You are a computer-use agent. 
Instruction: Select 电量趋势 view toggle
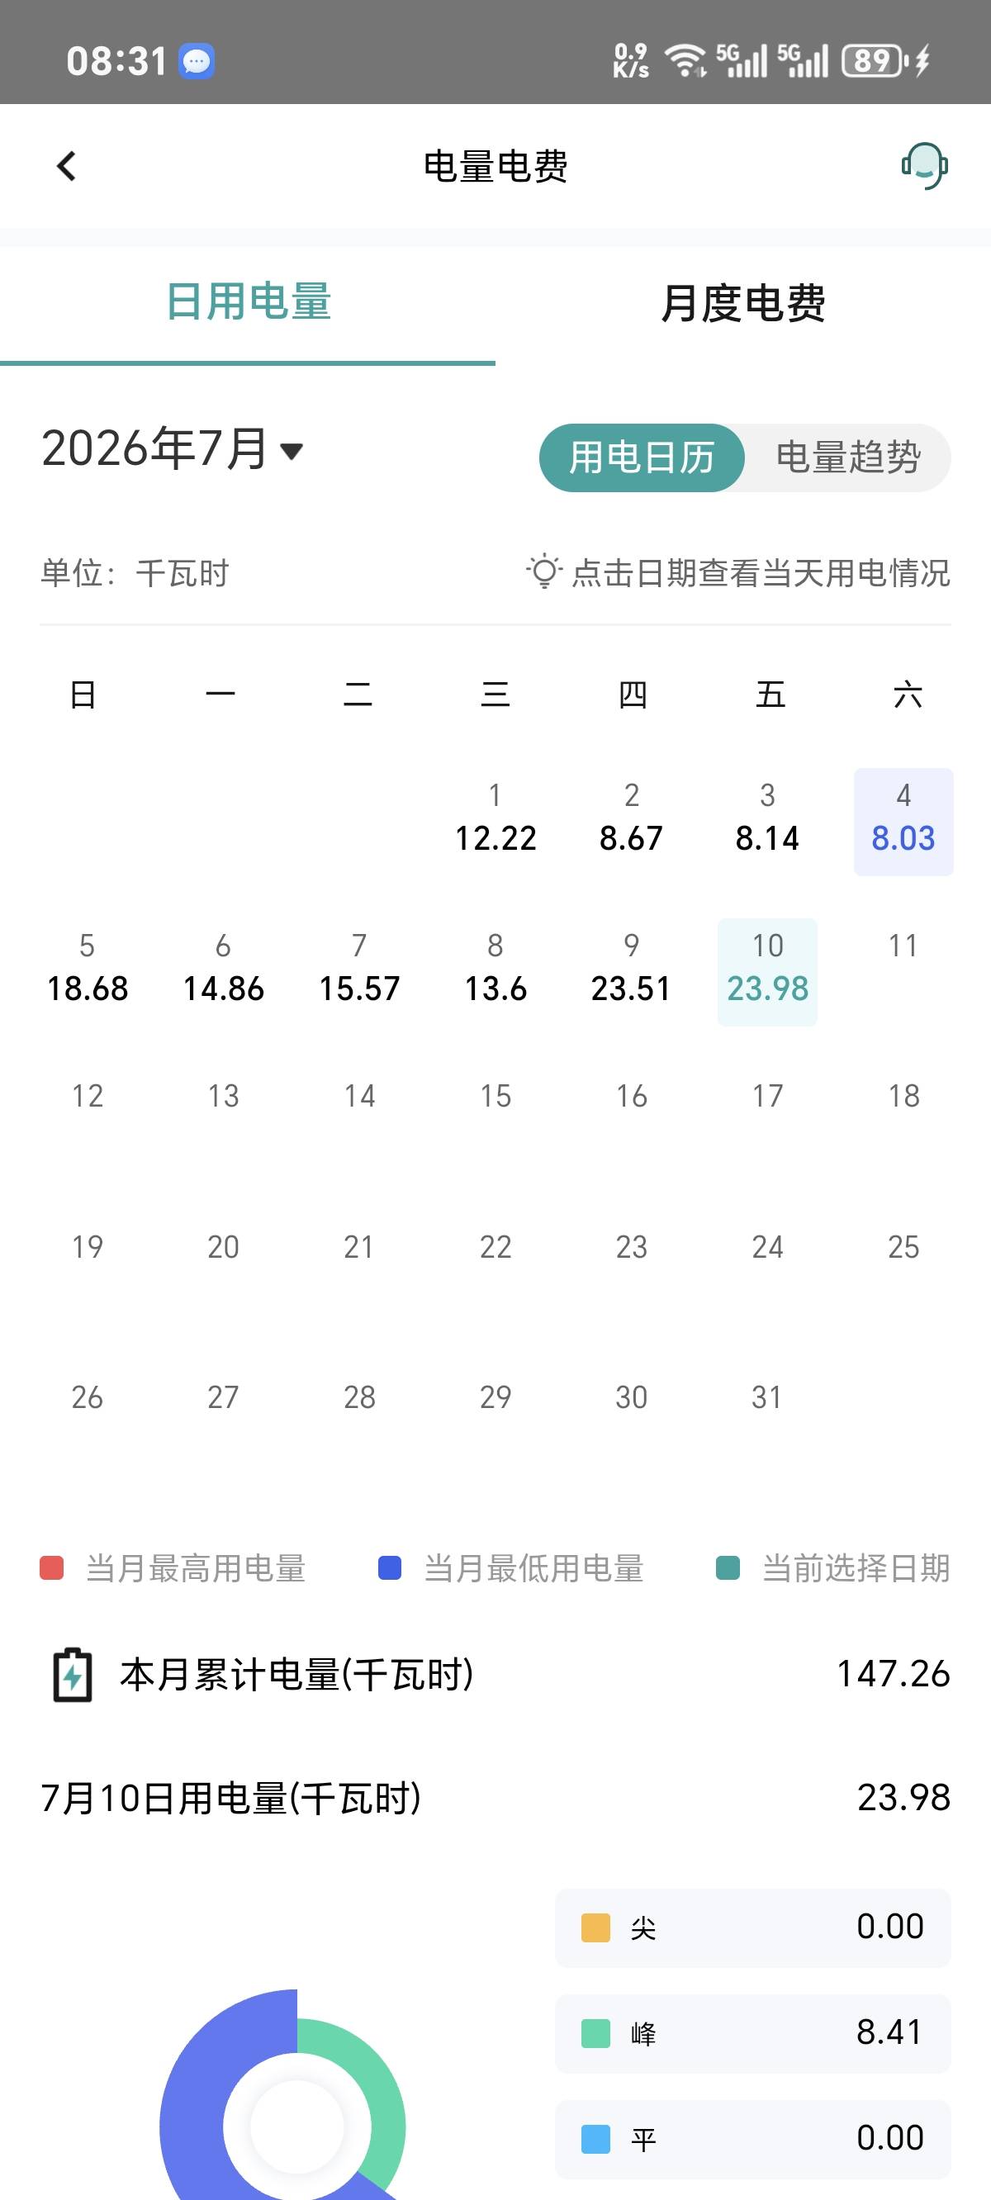point(848,458)
